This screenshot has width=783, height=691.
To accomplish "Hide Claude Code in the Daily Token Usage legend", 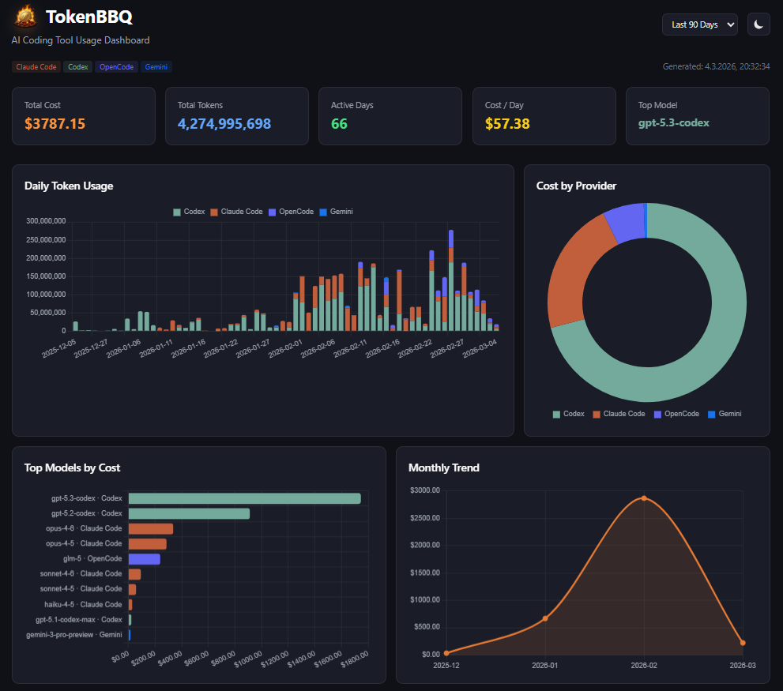I will (x=239, y=211).
